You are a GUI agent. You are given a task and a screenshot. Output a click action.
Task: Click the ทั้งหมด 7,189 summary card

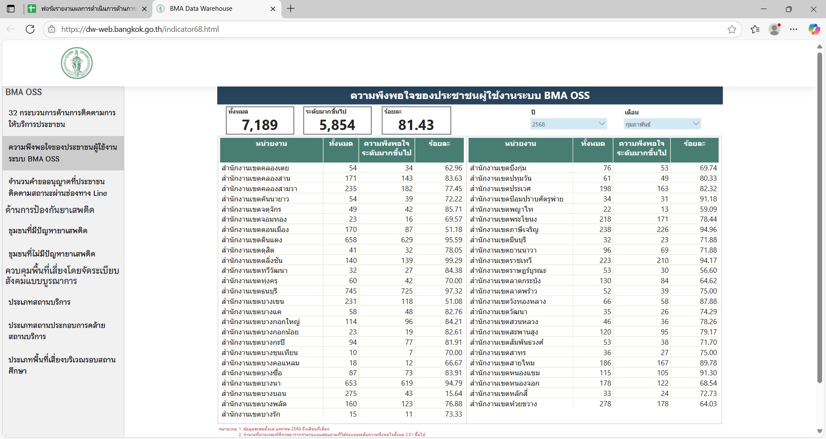tap(260, 121)
